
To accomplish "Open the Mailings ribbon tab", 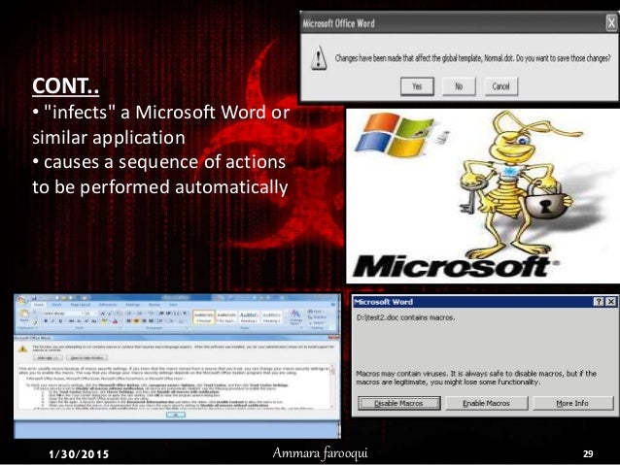I will click(133, 305).
